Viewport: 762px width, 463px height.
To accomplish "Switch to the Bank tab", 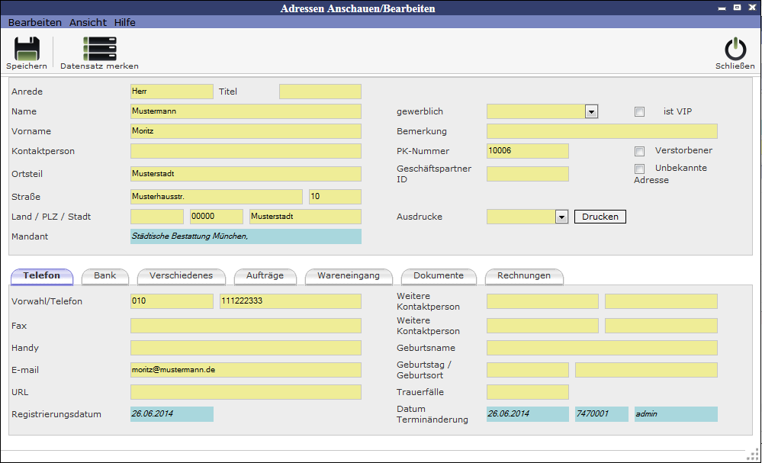I will [104, 276].
